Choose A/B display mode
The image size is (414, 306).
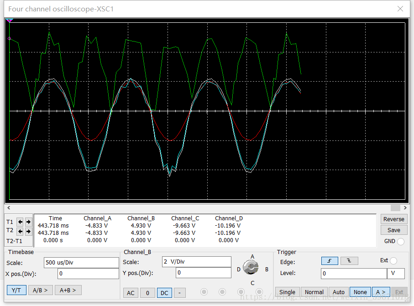(41, 290)
